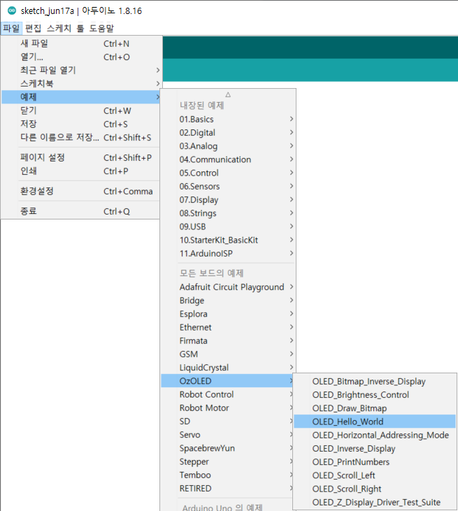Load OLED_Brightness_Control example
The image size is (458, 511).
pyautogui.click(x=375, y=395)
